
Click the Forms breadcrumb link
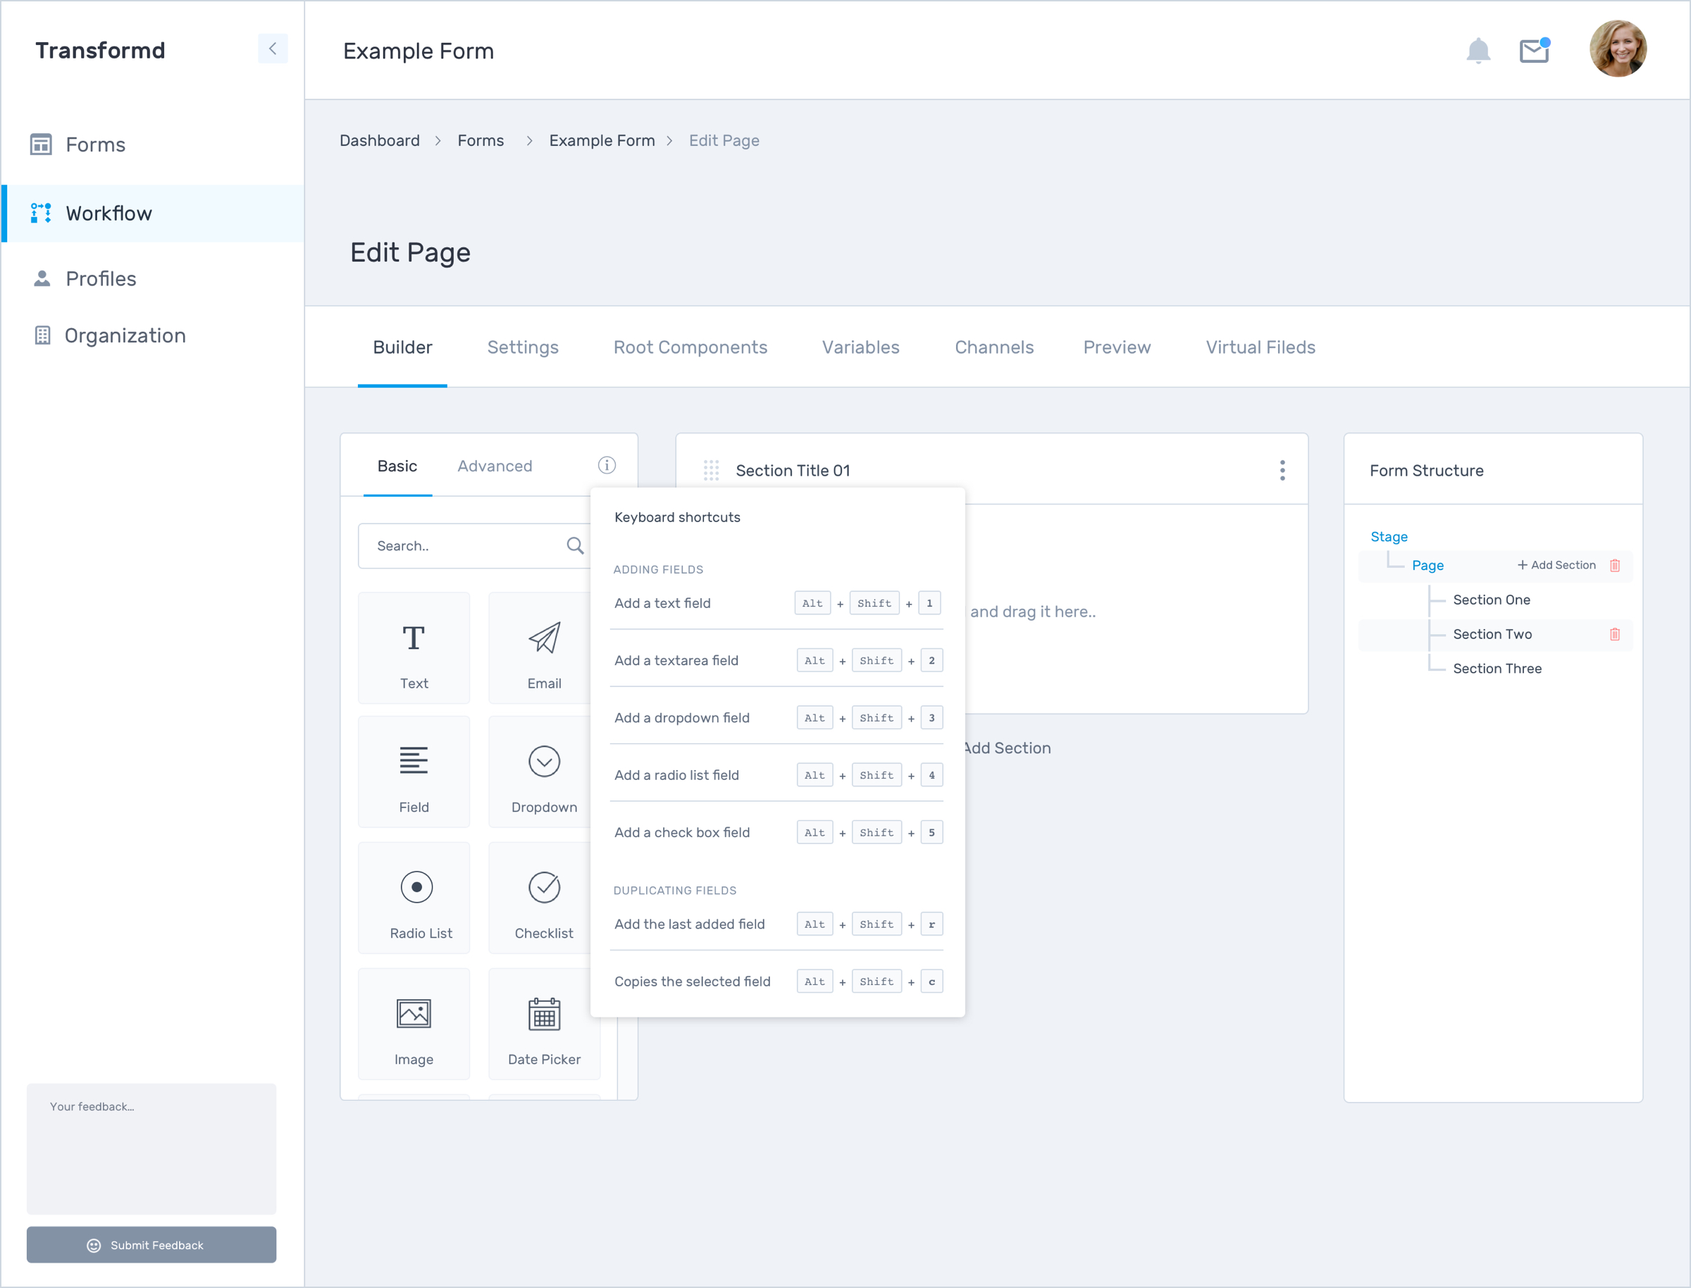[x=481, y=140]
